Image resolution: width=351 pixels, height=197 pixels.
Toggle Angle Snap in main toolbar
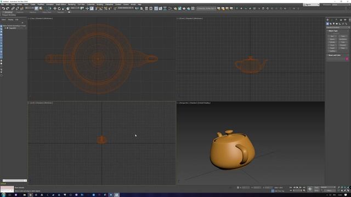point(101,9)
